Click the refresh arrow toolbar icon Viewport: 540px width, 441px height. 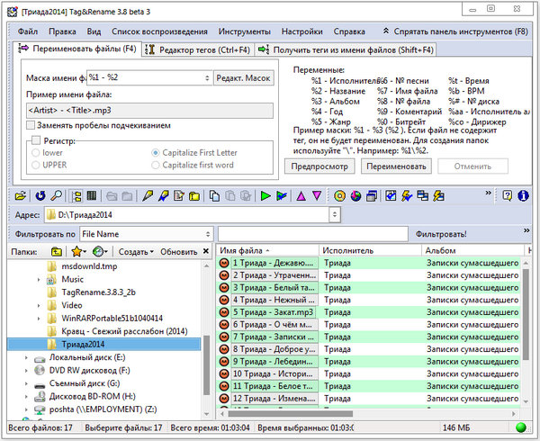[x=40, y=195]
